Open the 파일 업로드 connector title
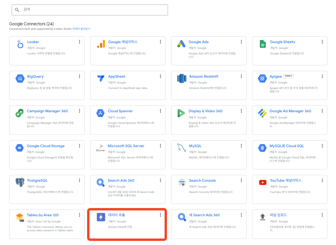The height and width of the screenshot is (245, 336). pyautogui.click(x=278, y=215)
